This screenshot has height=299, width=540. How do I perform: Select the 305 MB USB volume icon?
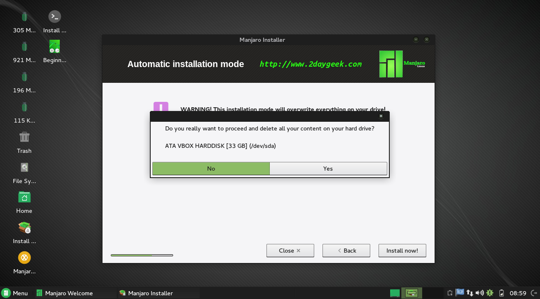(24, 17)
